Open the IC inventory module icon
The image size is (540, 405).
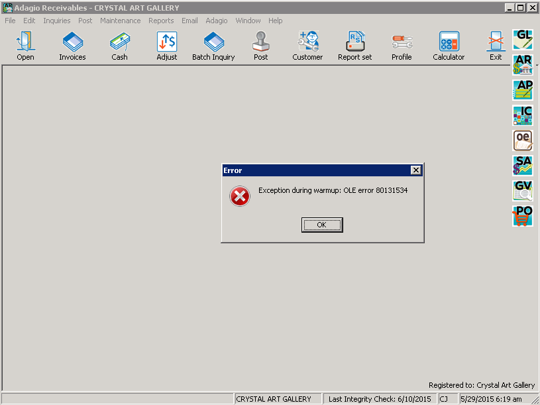pos(523,115)
